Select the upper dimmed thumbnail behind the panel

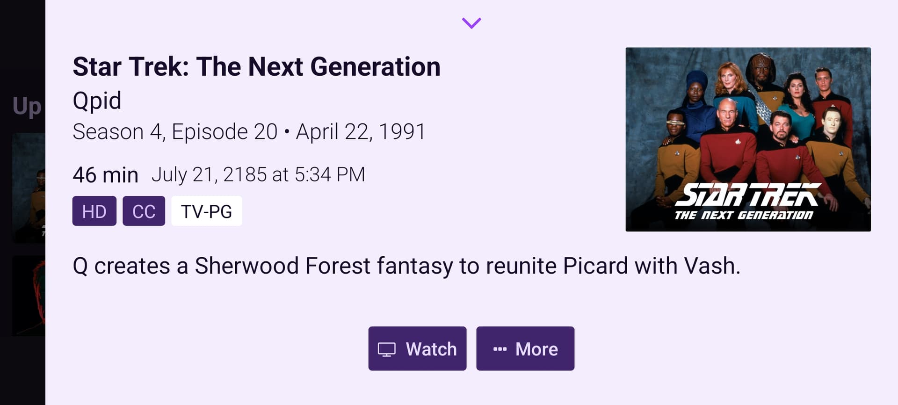click(29, 187)
